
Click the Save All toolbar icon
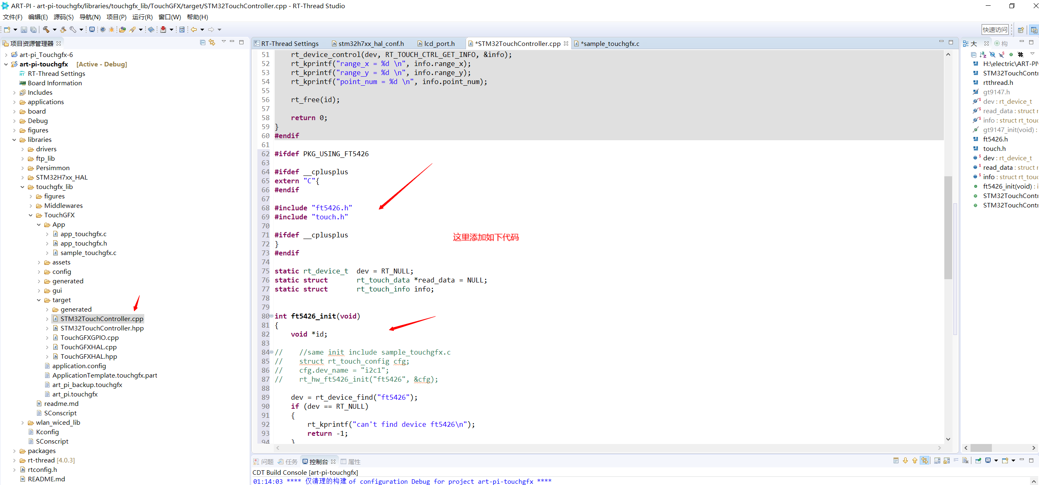(x=34, y=30)
